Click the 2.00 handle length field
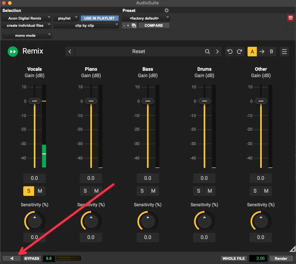Screen dimensions: 296x264 point(258,258)
